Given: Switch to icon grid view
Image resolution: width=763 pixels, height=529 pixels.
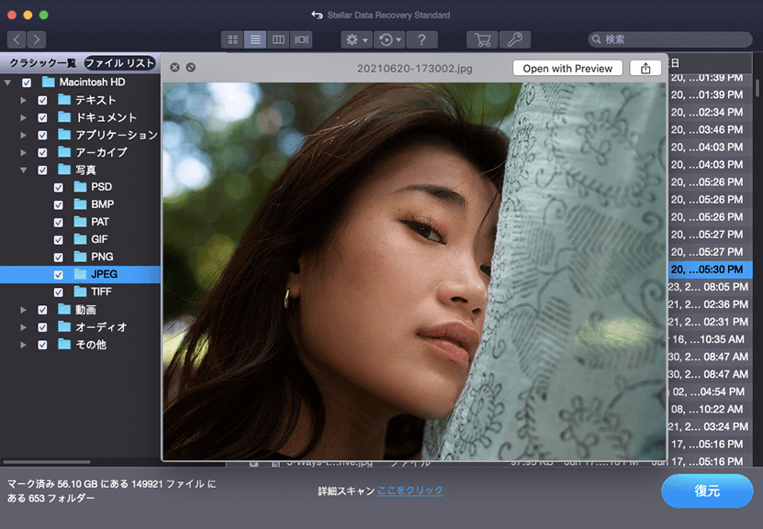Looking at the screenshot, I should pos(233,39).
